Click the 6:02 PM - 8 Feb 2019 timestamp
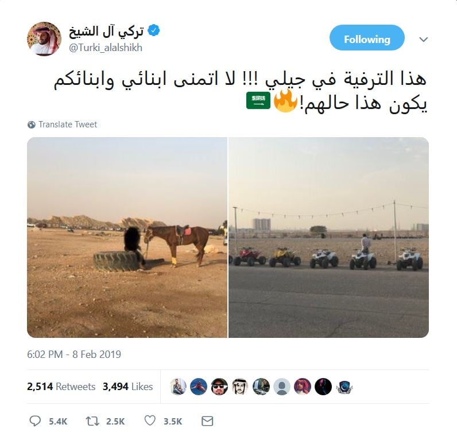This screenshot has height=440, width=457. (x=74, y=354)
